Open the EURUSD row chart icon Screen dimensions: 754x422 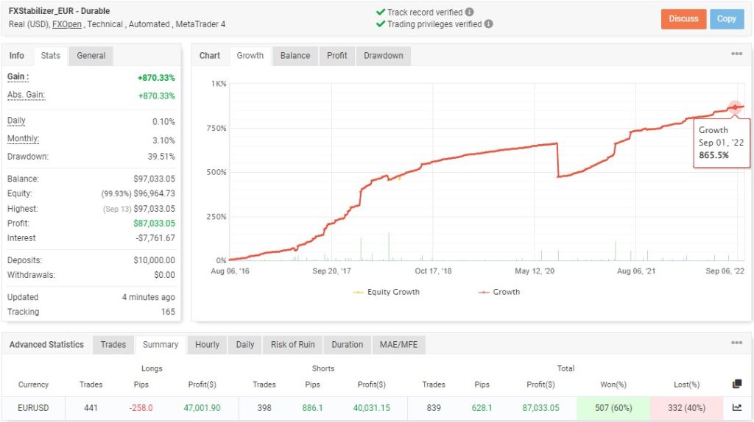tap(736, 407)
